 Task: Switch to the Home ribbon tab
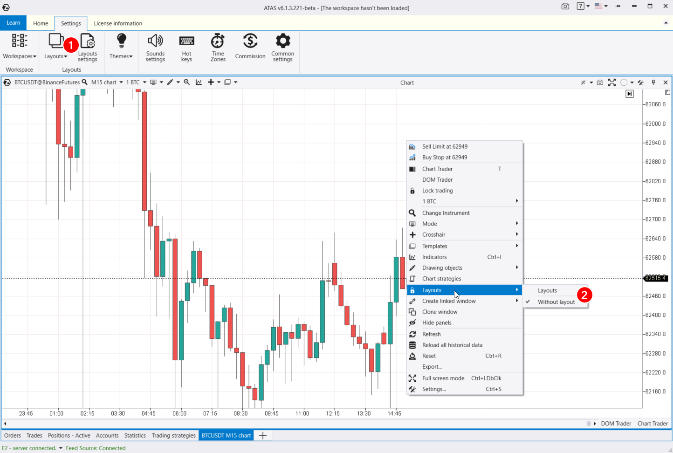pyautogui.click(x=41, y=23)
